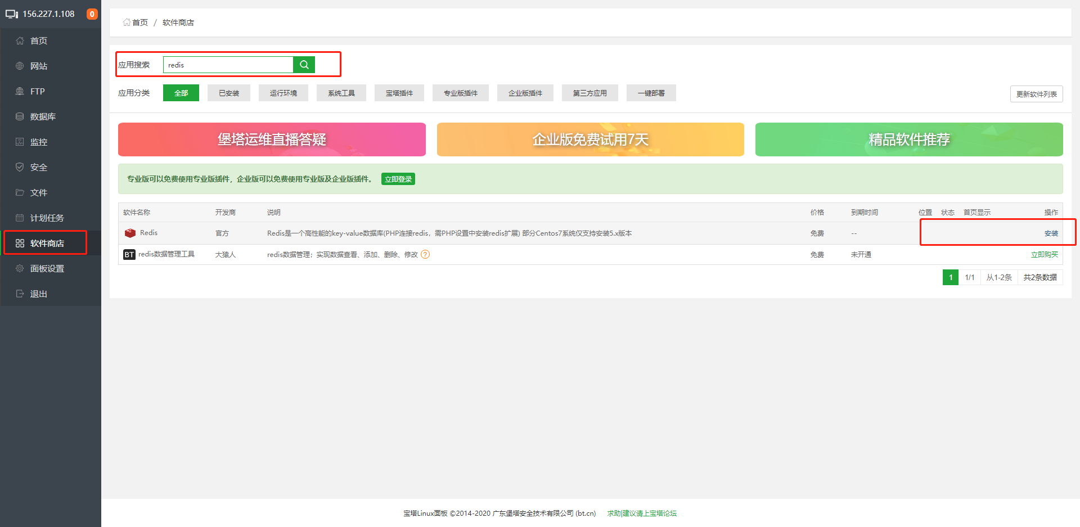Click the monitor icon beside the server IP
The height and width of the screenshot is (527, 1080).
(12, 14)
